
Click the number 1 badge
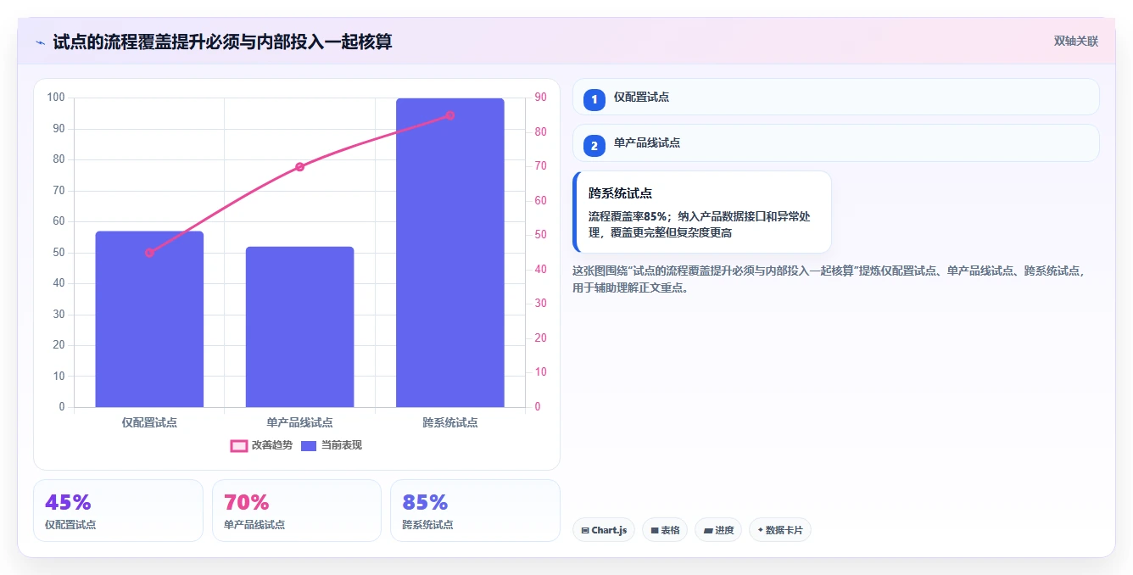(594, 99)
